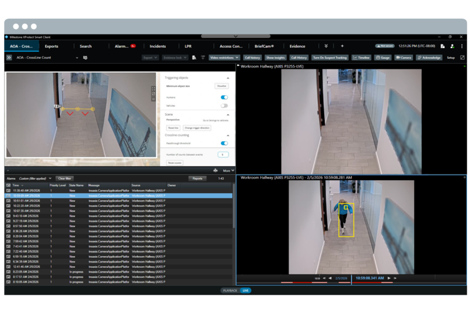
Task: Open the Video restrictions dropdown
Action: pyautogui.click(x=225, y=58)
